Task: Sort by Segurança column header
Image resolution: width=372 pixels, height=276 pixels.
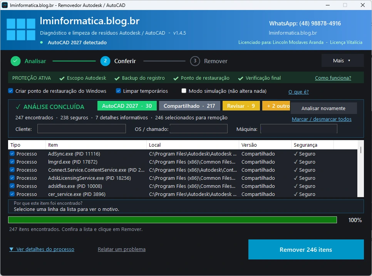Action: (312, 145)
